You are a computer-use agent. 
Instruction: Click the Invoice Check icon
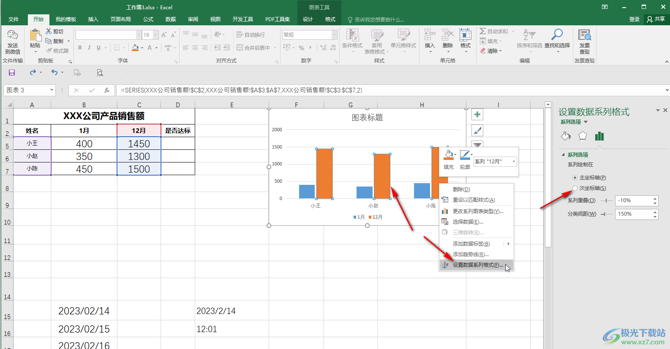coord(585,35)
